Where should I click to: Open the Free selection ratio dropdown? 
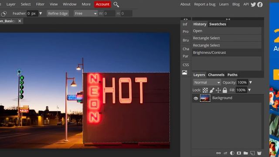(85, 14)
